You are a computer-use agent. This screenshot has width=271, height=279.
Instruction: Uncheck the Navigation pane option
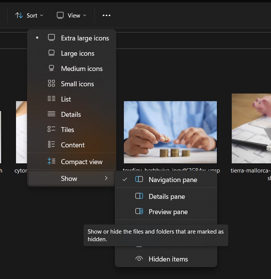tap(172, 180)
